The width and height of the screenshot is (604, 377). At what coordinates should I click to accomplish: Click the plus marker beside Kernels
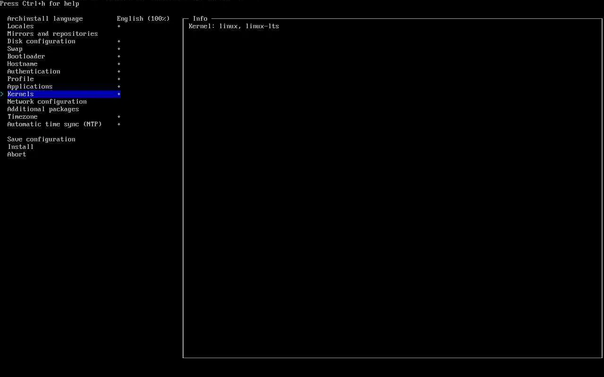118,94
